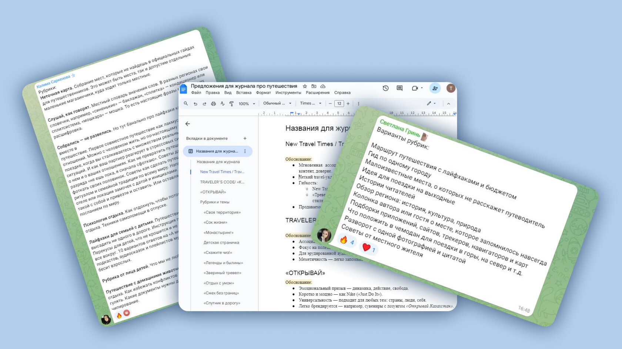Increase font size with plus button
The height and width of the screenshot is (349, 622).
tap(348, 104)
